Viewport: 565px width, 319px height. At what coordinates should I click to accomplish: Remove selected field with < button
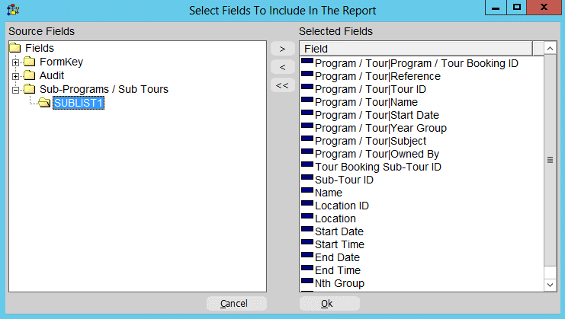281,67
